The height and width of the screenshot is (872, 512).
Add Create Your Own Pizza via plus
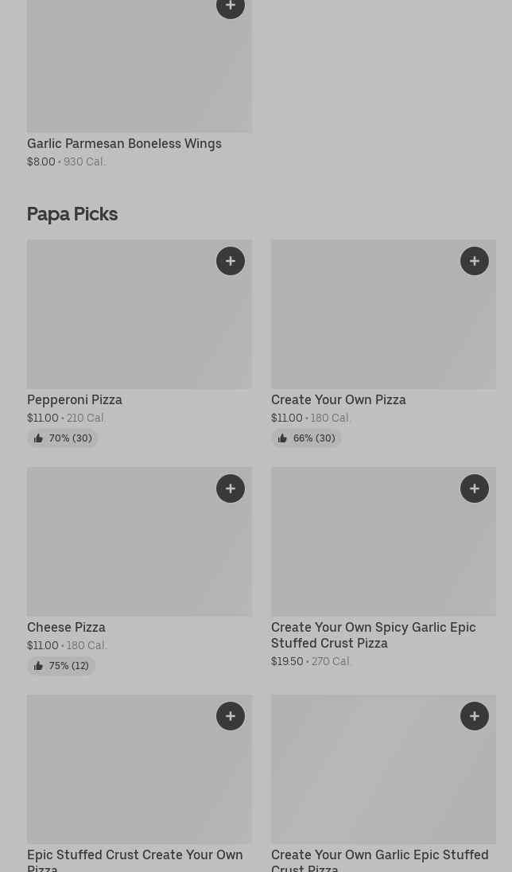click(475, 261)
